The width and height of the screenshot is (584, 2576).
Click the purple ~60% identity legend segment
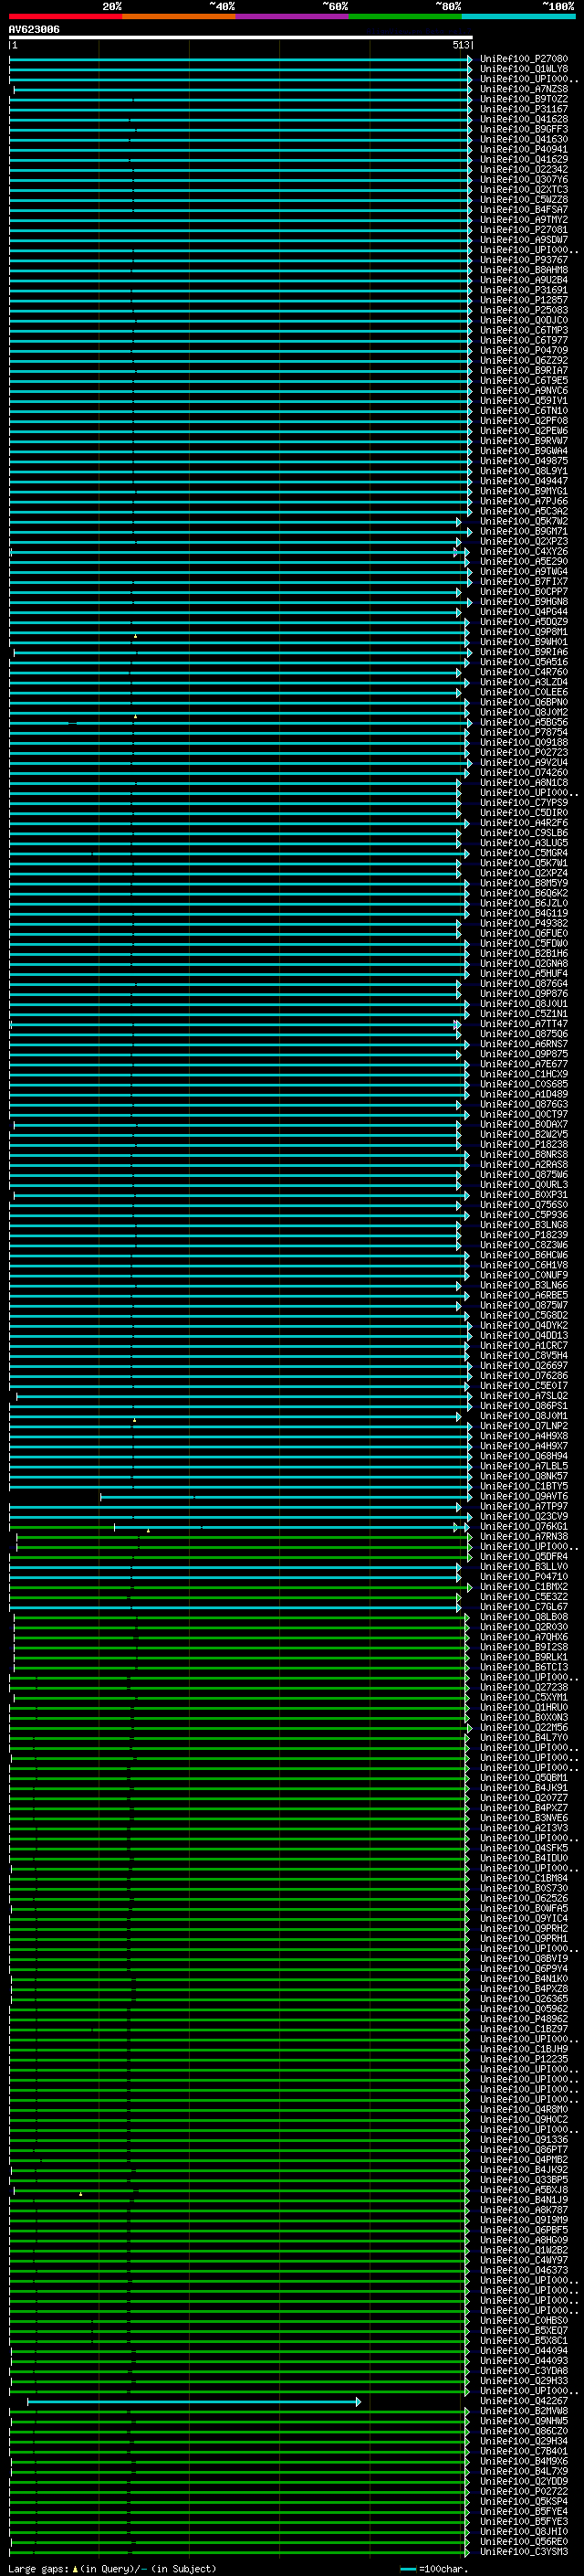pos(291,16)
